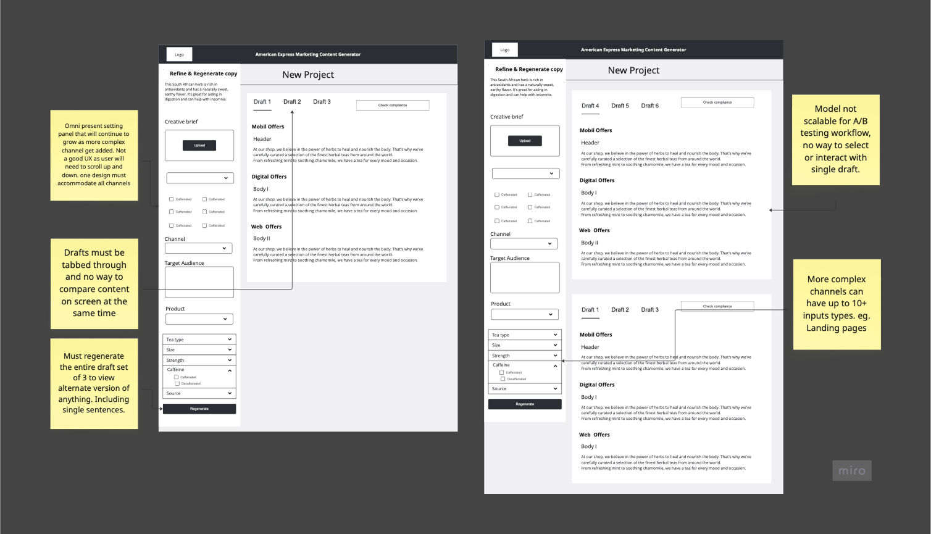The width and height of the screenshot is (931, 534).
Task: Click the Check compliance button
Action: point(392,105)
